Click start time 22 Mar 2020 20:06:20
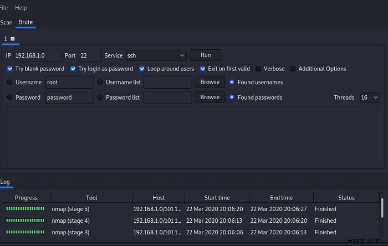Viewport: 388px width, 246px height. (x=215, y=209)
